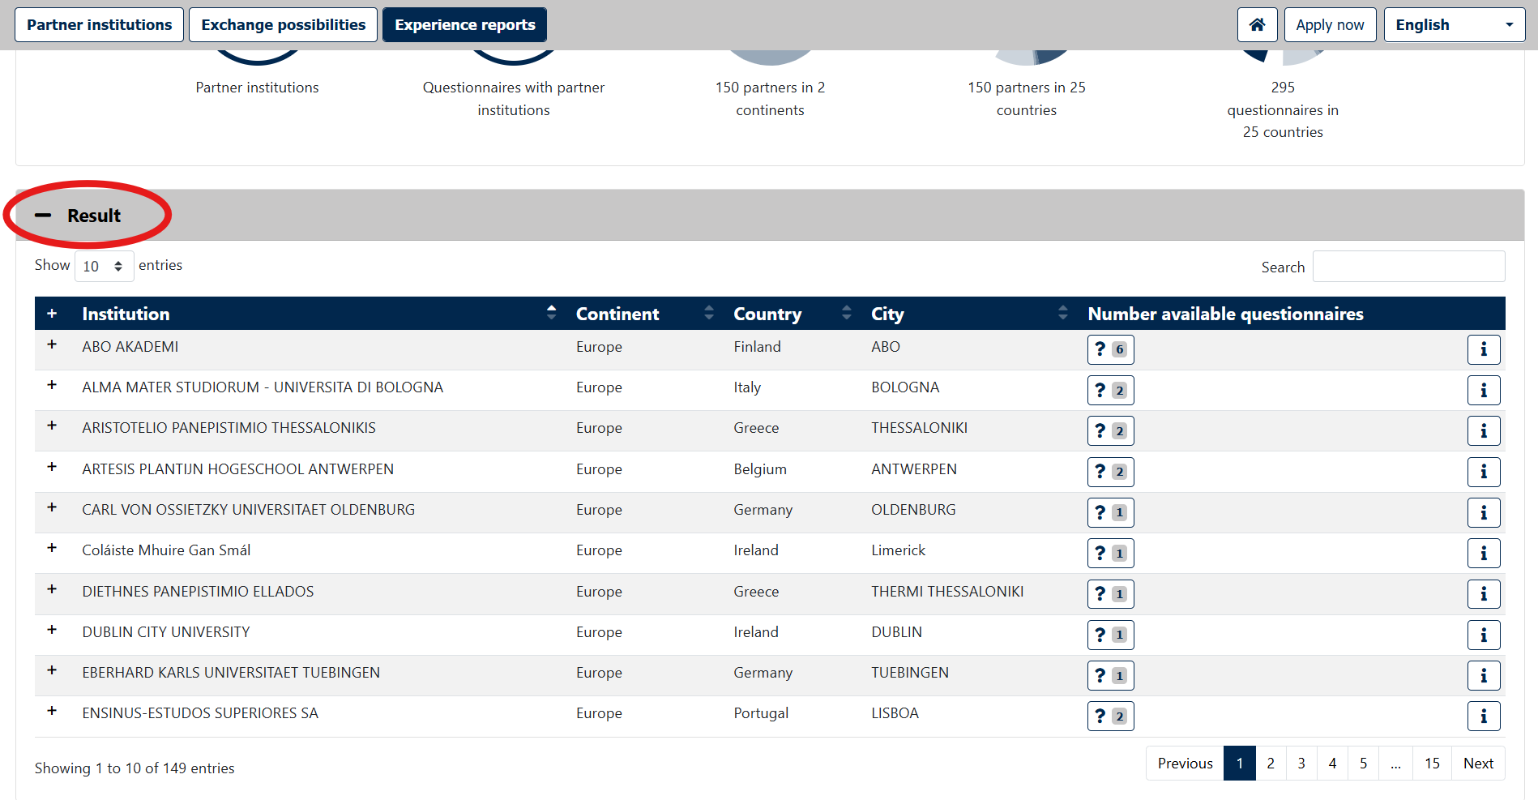Open the English language dropdown
Image resolution: width=1538 pixels, height=800 pixels.
[1454, 25]
